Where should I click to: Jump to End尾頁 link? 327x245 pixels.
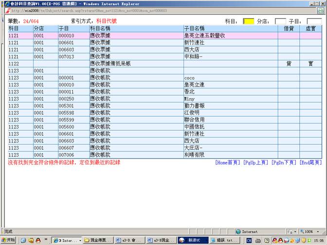(x=310, y=163)
